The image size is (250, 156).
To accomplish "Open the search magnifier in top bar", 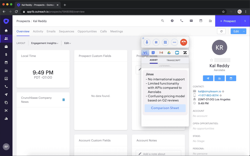I will coord(163,21).
